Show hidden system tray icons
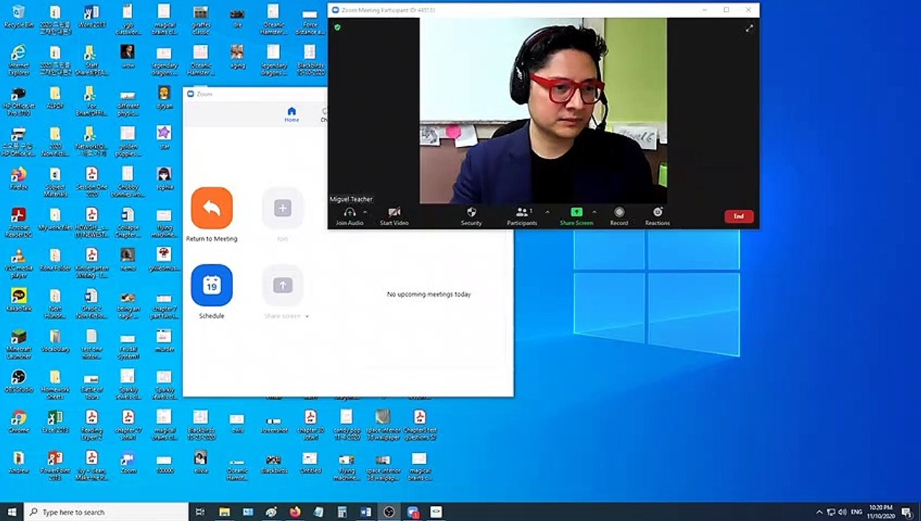 [819, 512]
